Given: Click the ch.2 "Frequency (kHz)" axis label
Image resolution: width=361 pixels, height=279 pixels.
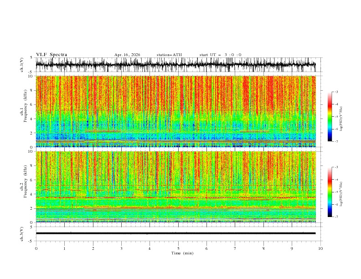Looking at the screenshot, I should (x=26, y=181).
